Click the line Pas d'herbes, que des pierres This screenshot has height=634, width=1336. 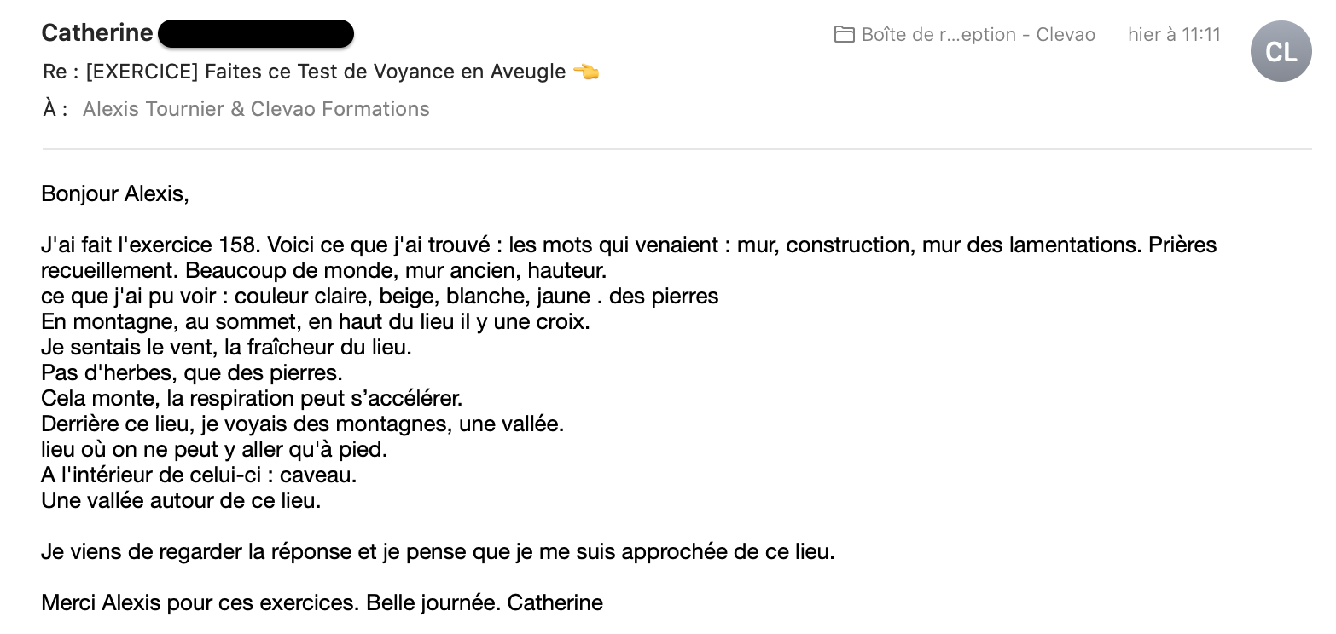coord(191,373)
